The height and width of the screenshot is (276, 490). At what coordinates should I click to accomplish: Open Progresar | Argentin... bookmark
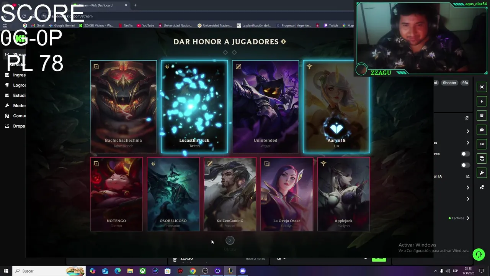(294, 26)
